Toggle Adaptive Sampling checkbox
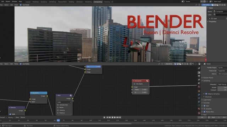227x127 pixels. 206,94
